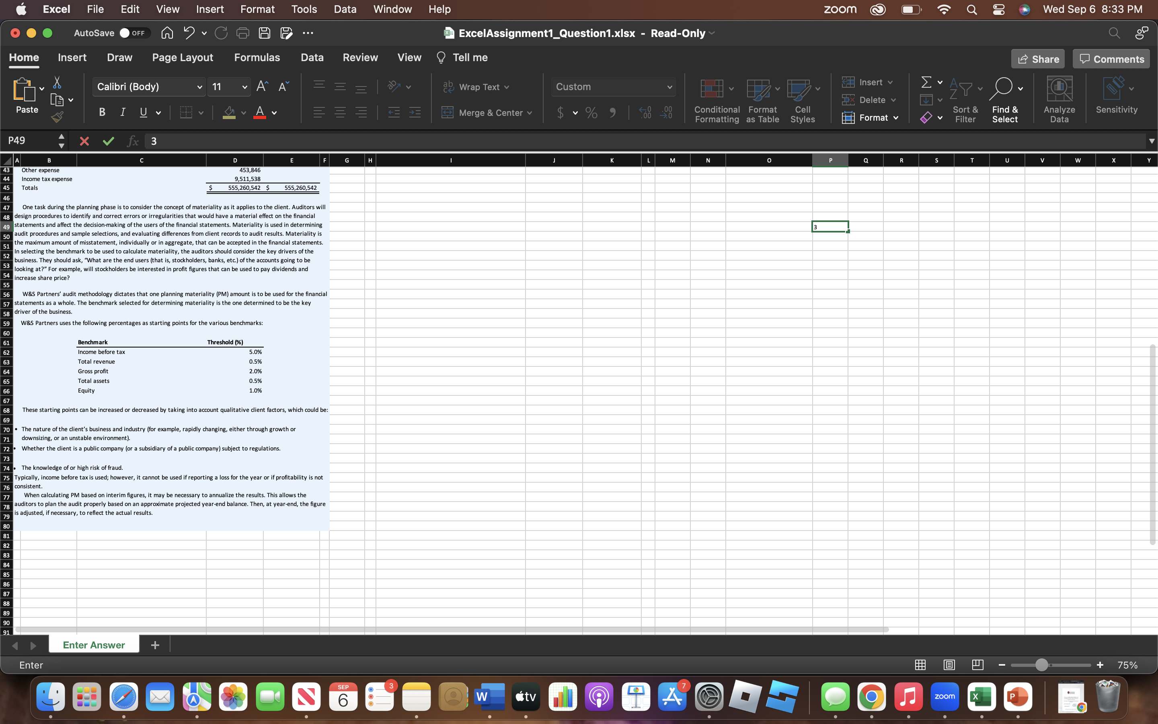
Task: Click the Cut scissors icon
Action: (x=57, y=83)
